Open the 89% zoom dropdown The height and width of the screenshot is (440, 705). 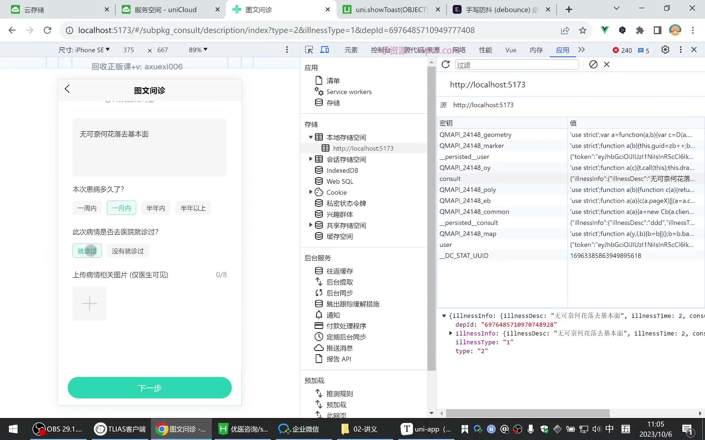point(198,50)
